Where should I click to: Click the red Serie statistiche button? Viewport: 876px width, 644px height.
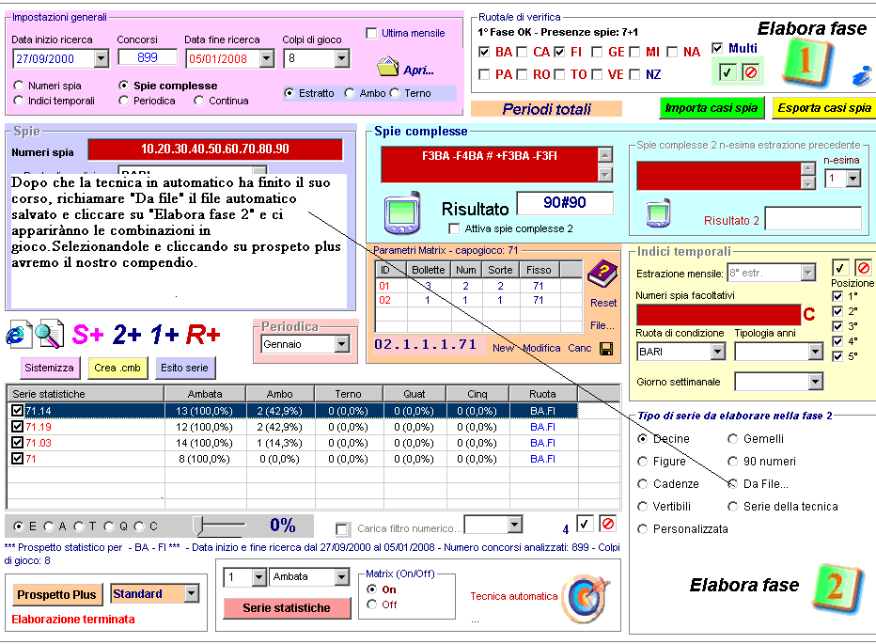[x=287, y=608]
